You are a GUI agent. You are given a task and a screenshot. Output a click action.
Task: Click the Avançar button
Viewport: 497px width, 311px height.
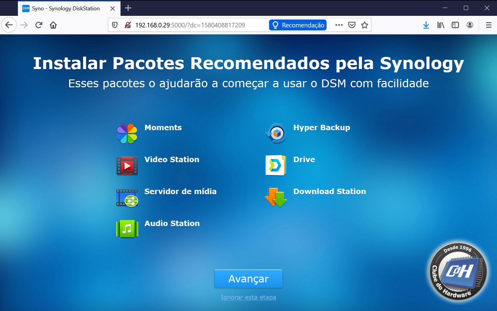click(x=248, y=279)
